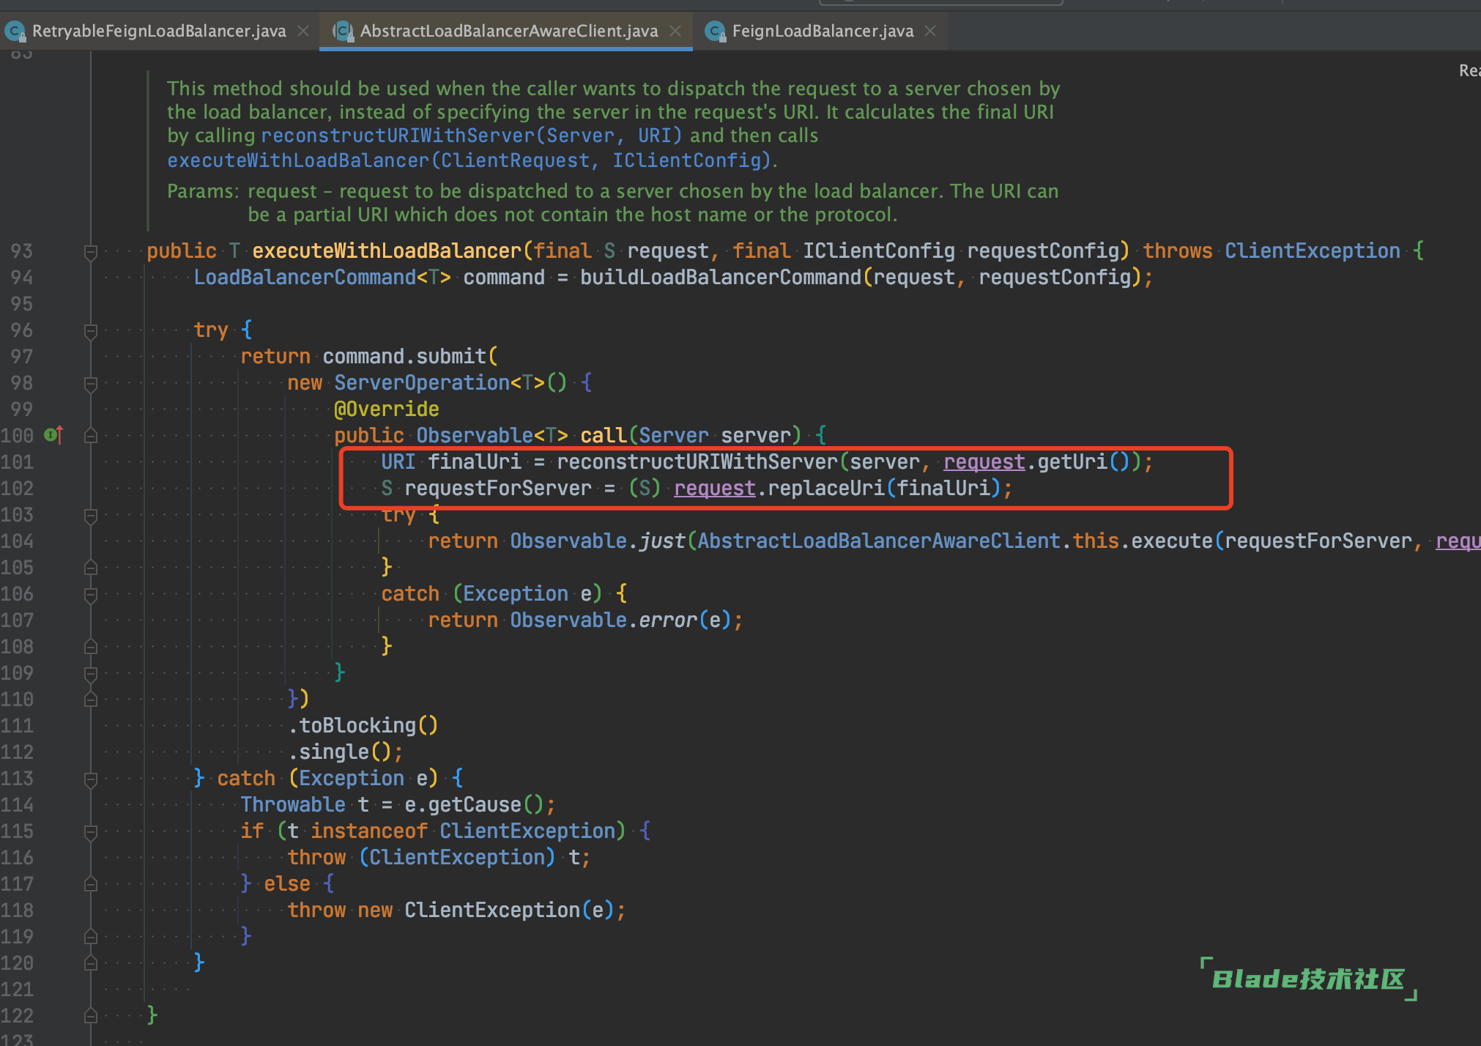The image size is (1481, 1046).
Task: Click e.getCause() on line 114
Action: point(475,805)
